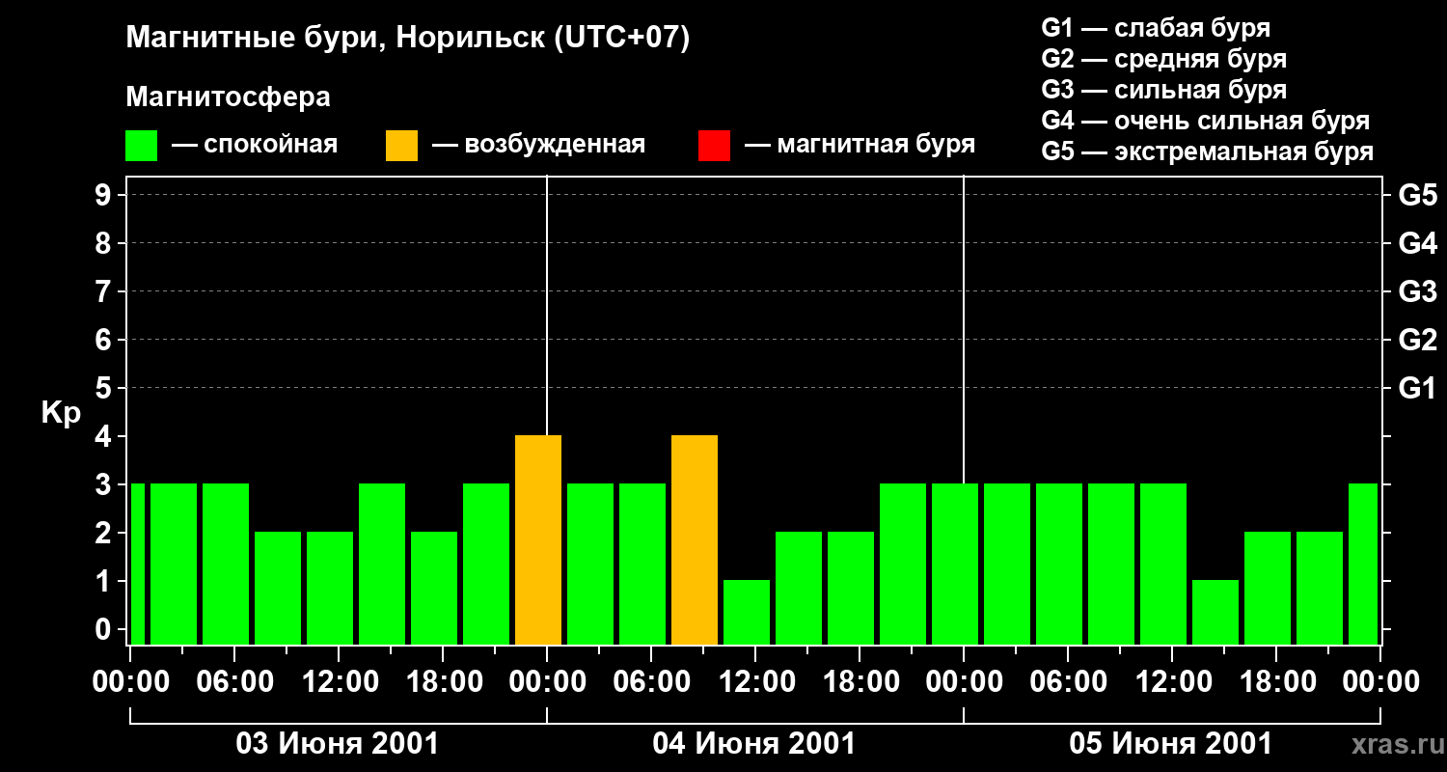Click the '12:00' time label for 03 Июня
This screenshot has height=772, width=1447.
click(339, 682)
